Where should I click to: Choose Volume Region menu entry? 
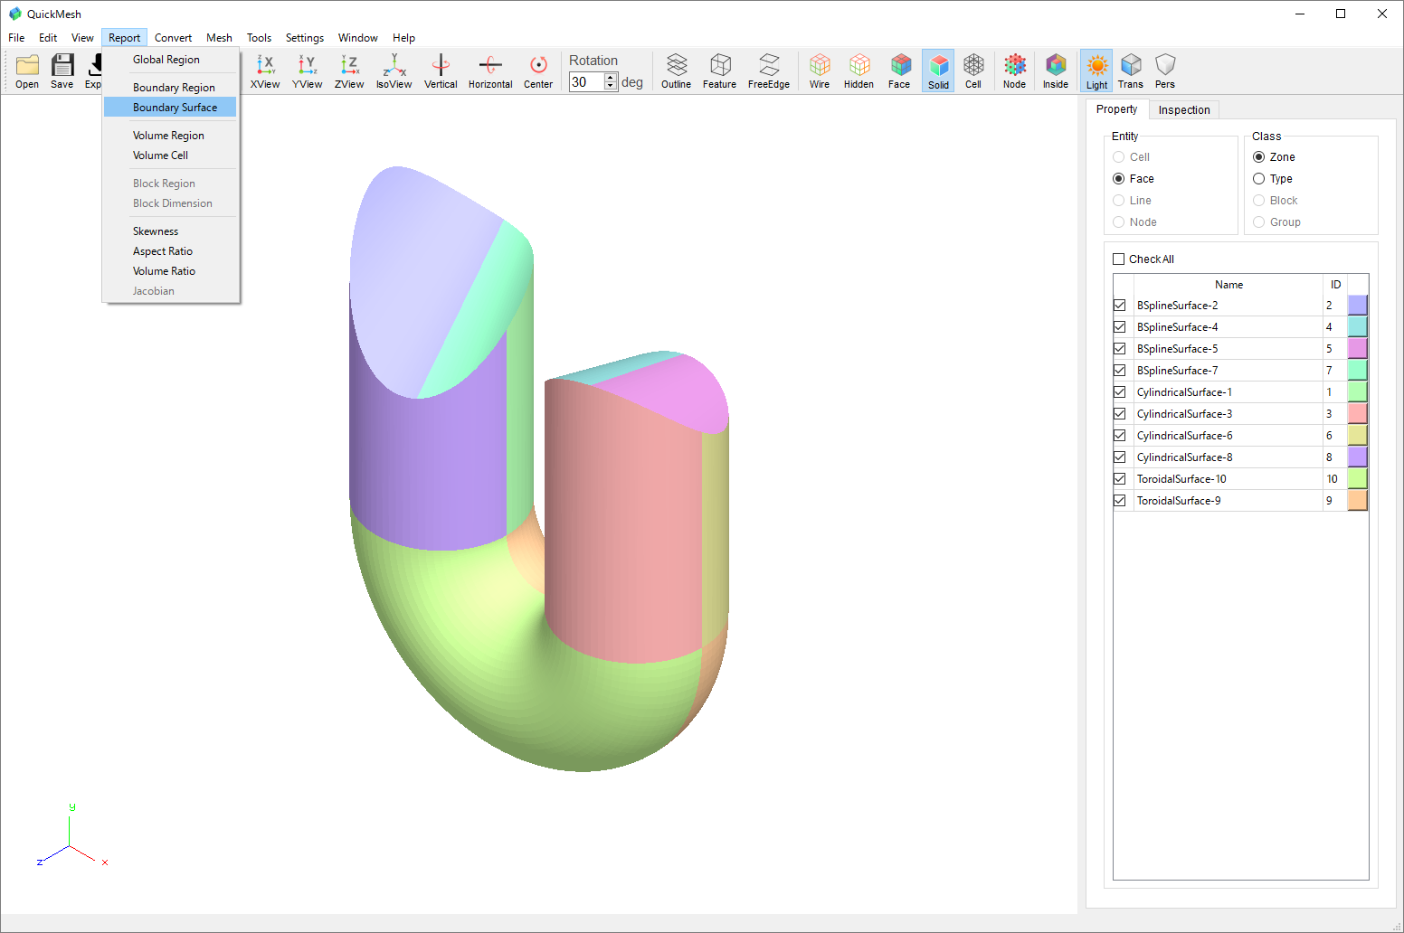click(170, 136)
